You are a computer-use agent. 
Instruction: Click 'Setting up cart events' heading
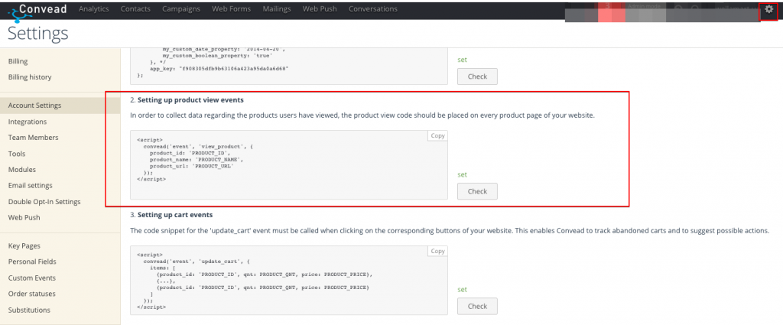175,215
